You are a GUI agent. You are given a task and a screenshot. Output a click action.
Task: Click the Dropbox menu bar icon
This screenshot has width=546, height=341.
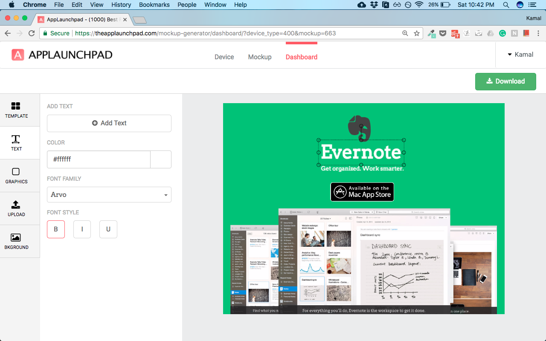(x=374, y=5)
